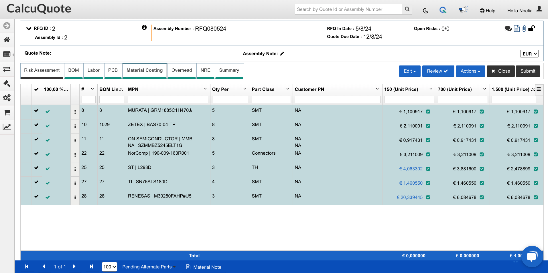Toggle 700 price checkbox for ST L293D

click(x=482, y=169)
